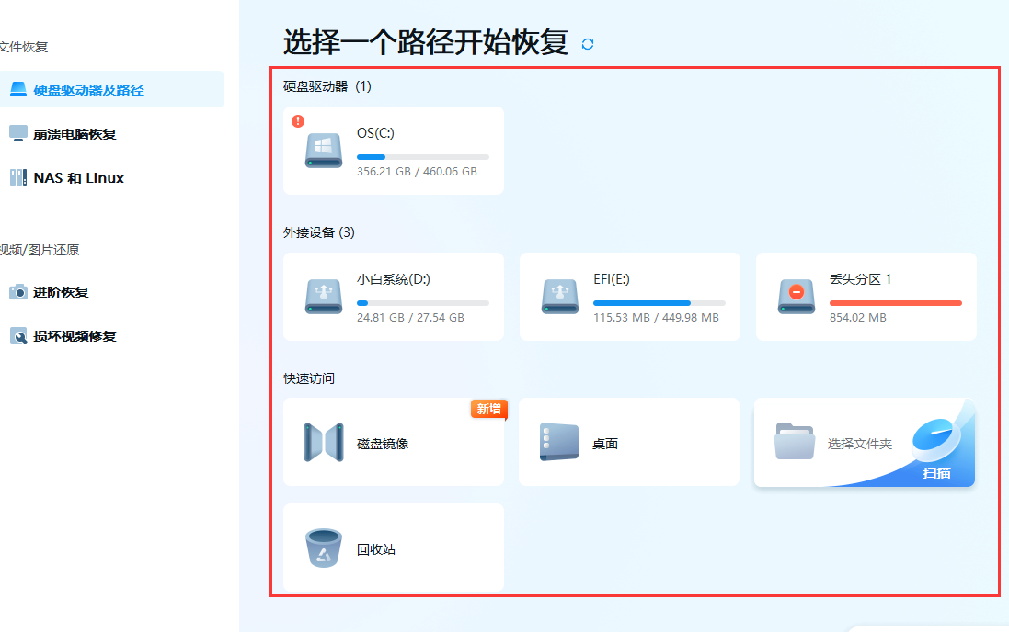The width and height of the screenshot is (1009, 632).
Task: Select the OS(C:) drive for recovery
Action: coord(393,150)
